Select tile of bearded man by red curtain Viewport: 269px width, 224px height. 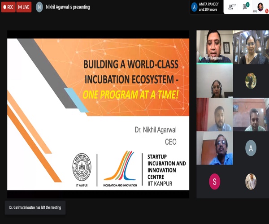pyautogui.click(x=214, y=115)
